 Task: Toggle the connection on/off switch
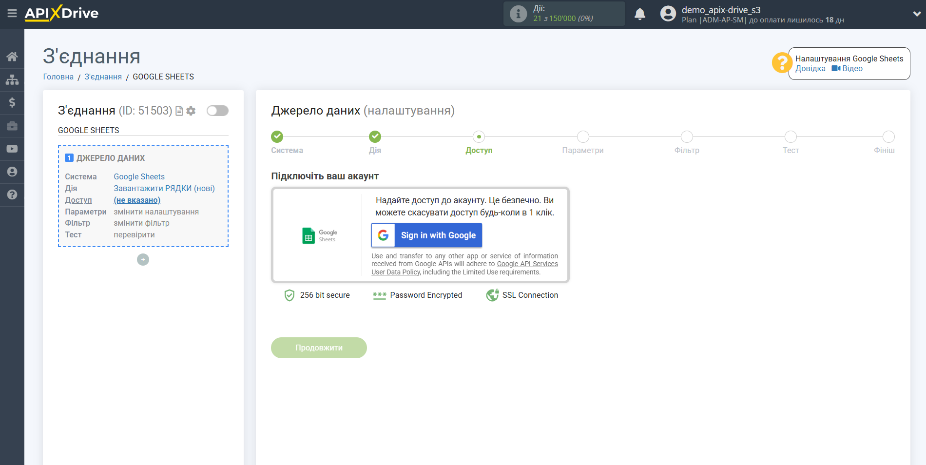(217, 111)
